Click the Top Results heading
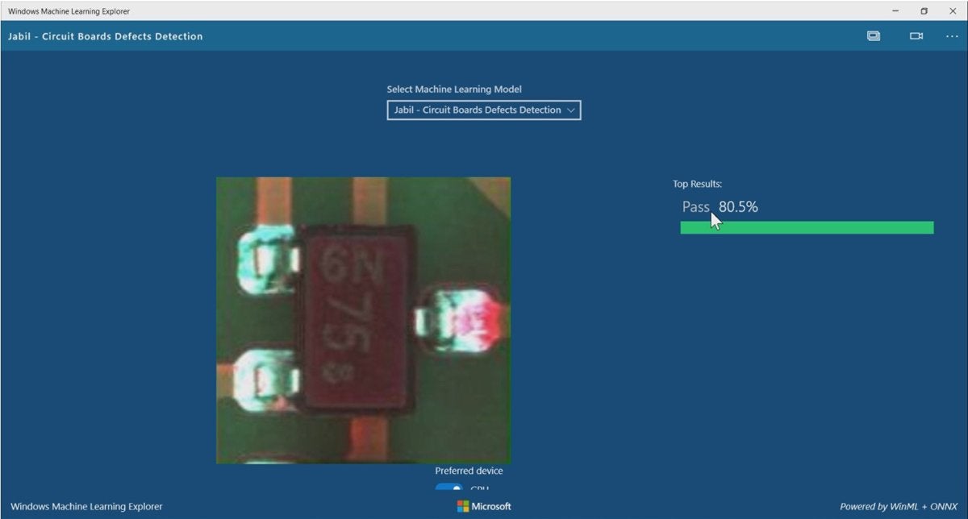 (697, 185)
